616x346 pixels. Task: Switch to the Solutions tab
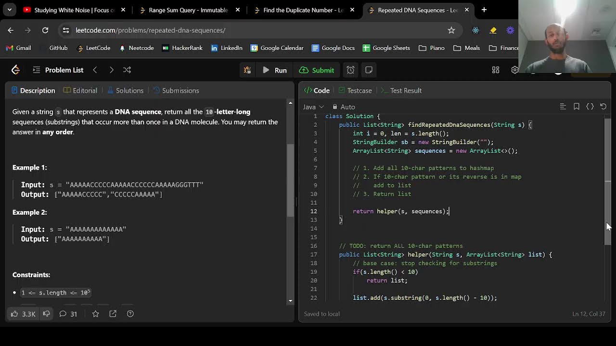(x=125, y=90)
